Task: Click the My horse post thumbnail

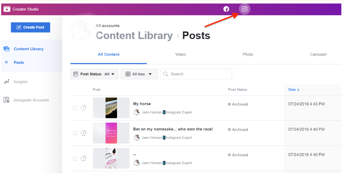Action: (111, 108)
